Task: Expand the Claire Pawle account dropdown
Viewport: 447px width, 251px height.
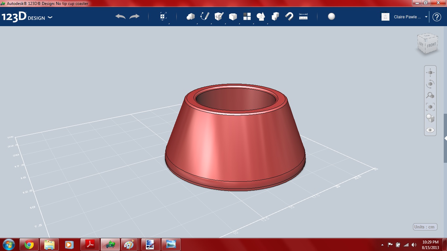Action: (426, 17)
